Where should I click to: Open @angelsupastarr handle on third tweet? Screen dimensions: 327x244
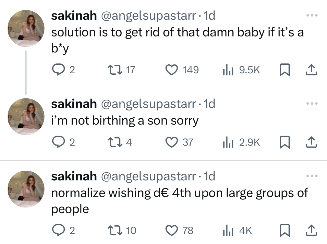click(148, 176)
